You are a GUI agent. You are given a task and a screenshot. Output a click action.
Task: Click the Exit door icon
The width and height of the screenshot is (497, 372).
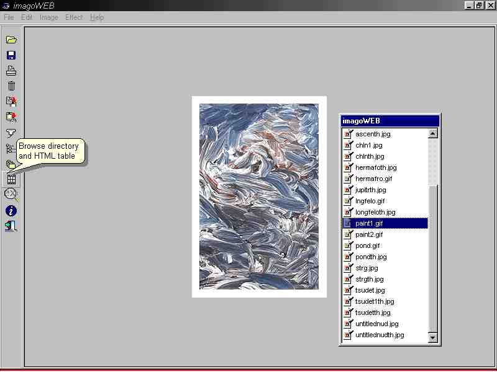click(x=11, y=226)
